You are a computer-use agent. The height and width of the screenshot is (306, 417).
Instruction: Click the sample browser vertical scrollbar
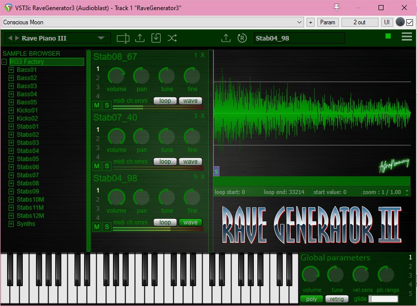pyautogui.click(x=89, y=151)
